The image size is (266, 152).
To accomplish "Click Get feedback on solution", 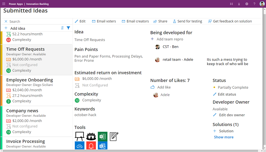I will pos(230,21).
